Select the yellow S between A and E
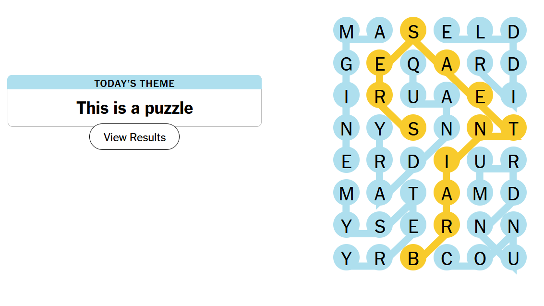 [413, 32]
